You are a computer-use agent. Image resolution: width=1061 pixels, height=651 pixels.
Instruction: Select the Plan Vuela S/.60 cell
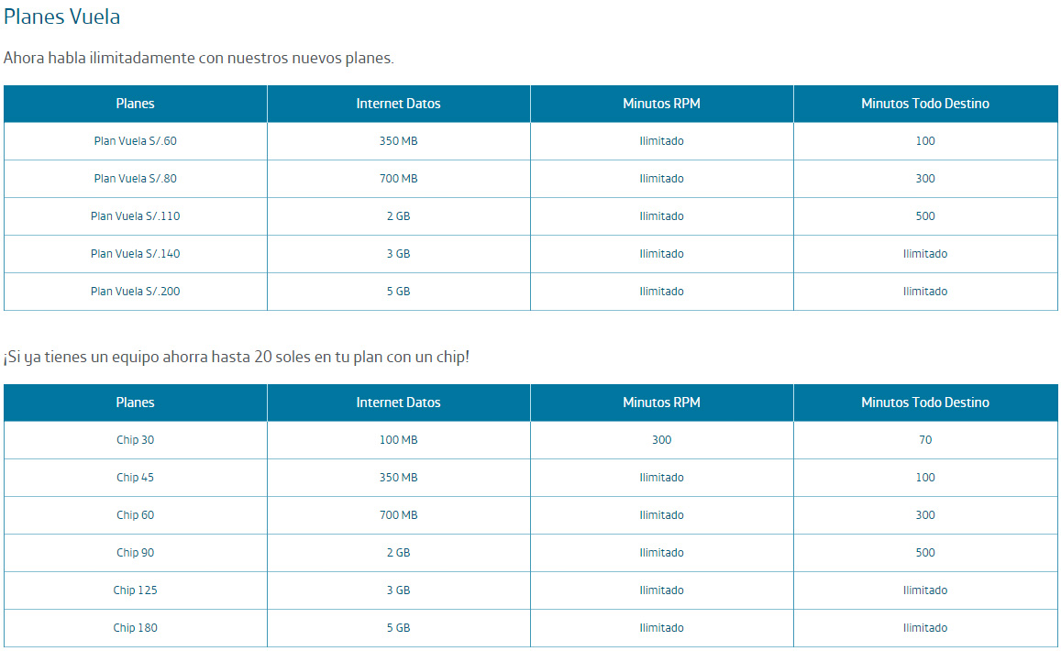click(136, 141)
